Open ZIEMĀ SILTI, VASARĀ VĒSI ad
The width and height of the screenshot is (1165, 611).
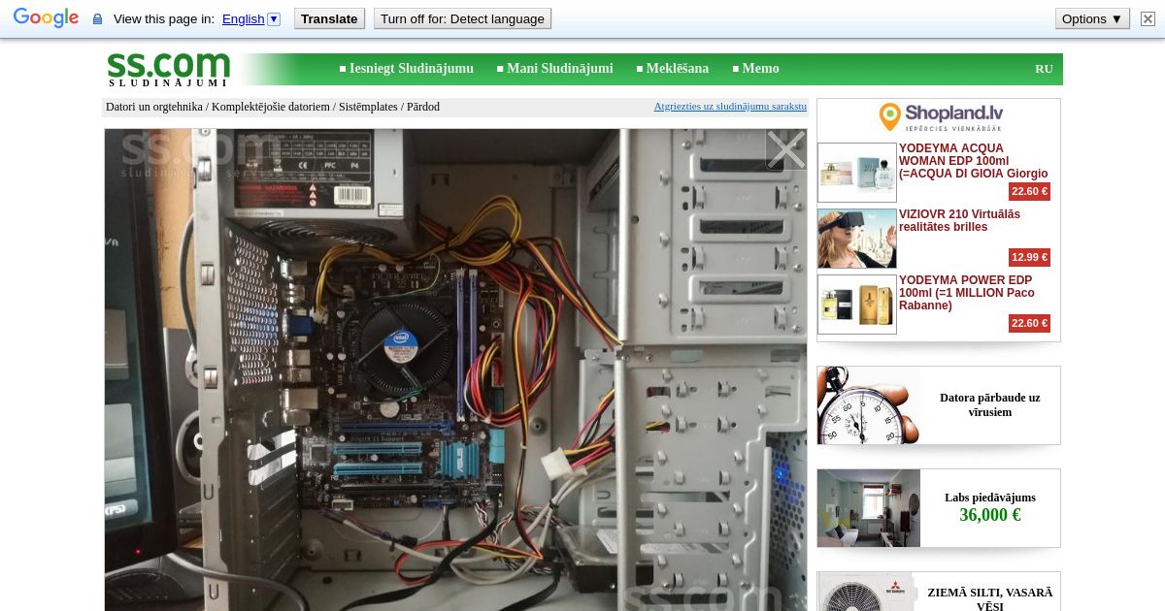pyautogui.click(x=989, y=598)
